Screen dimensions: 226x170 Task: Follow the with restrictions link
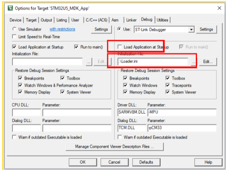tap(62, 29)
